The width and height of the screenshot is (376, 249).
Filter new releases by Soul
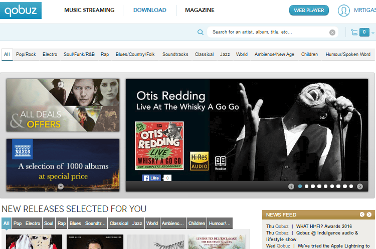click(49, 223)
